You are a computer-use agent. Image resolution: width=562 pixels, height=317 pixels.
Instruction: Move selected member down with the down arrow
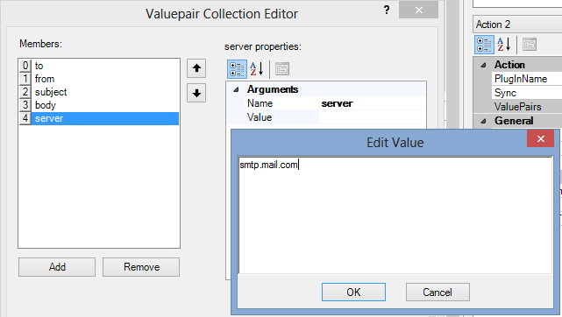tap(196, 93)
